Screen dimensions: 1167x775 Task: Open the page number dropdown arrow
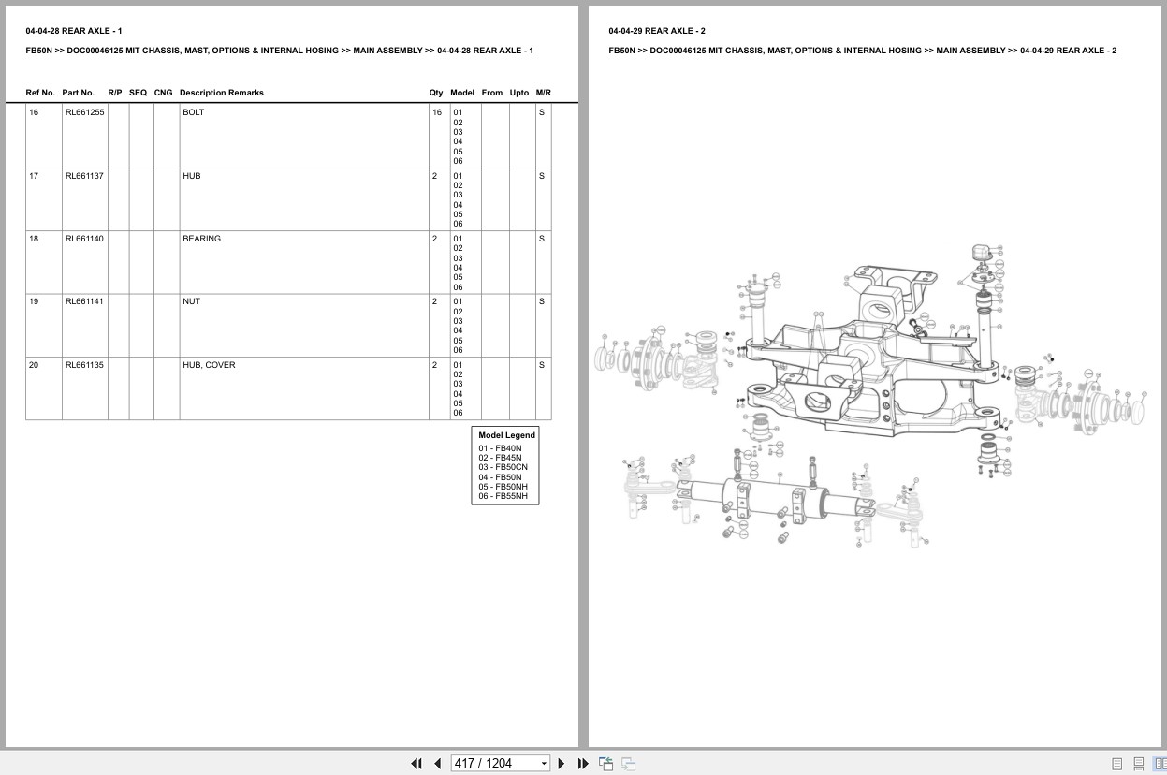pos(545,764)
